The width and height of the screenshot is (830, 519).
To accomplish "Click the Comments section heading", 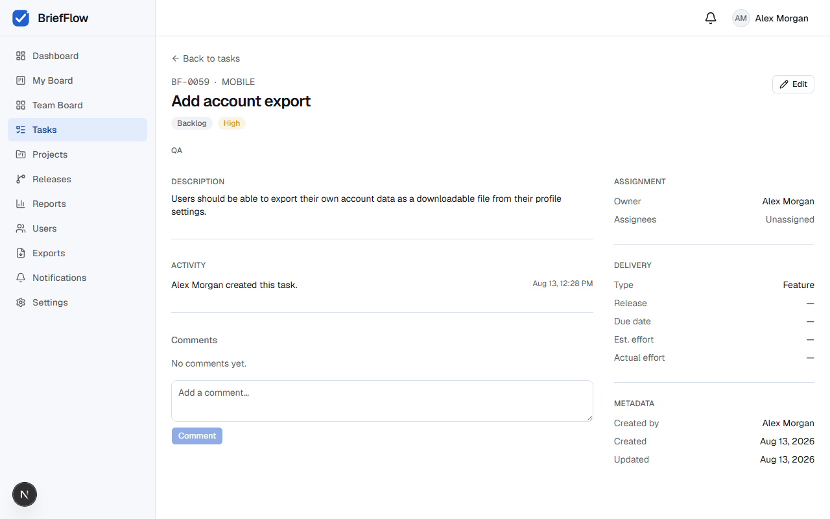I will (194, 340).
